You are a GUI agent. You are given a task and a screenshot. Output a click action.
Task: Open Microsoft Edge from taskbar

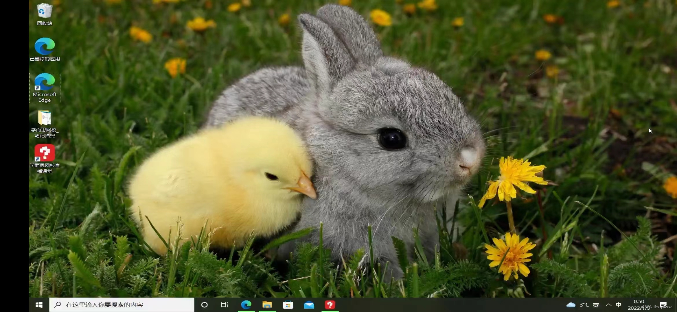coord(246,305)
